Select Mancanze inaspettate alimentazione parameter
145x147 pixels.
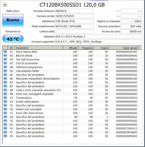point(38,78)
